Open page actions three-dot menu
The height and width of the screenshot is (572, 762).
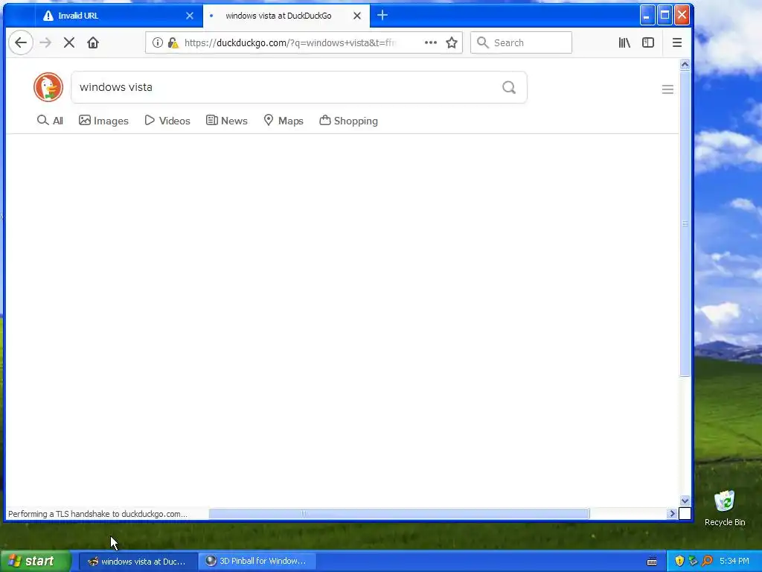tap(431, 42)
